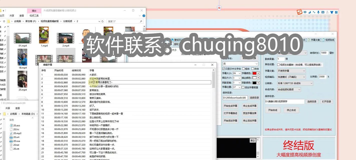Click 停止合成 button
356x160 pixels.
[291, 110]
